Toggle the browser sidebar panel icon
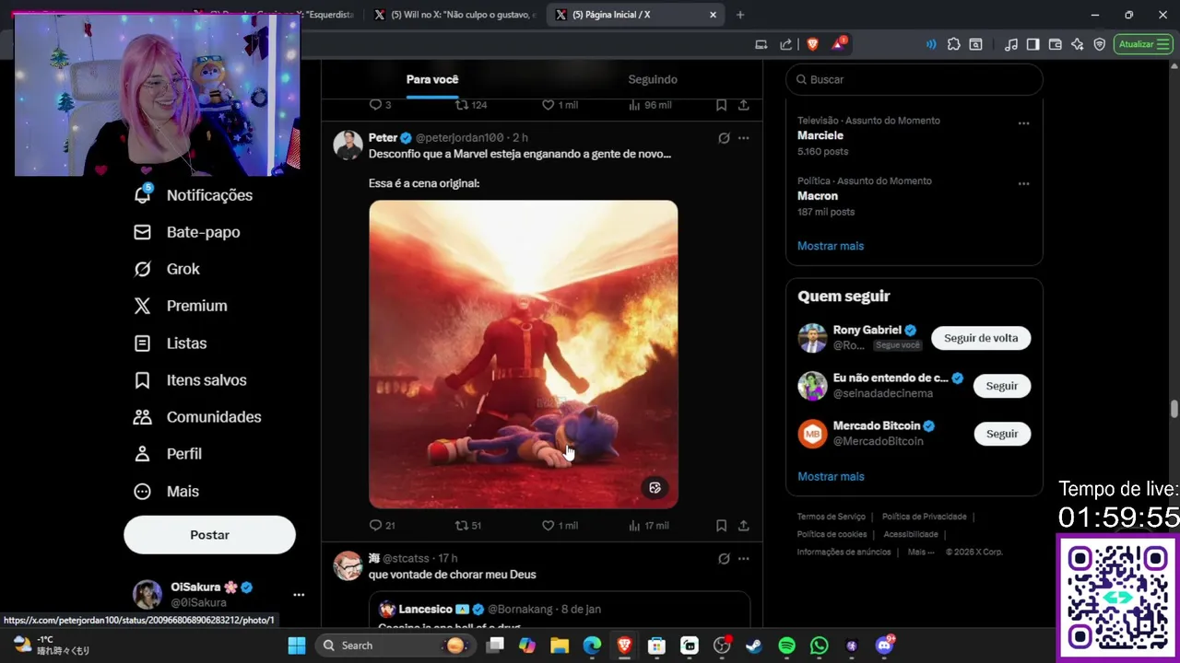This screenshot has width=1180, height=663. pos(1032,44)
